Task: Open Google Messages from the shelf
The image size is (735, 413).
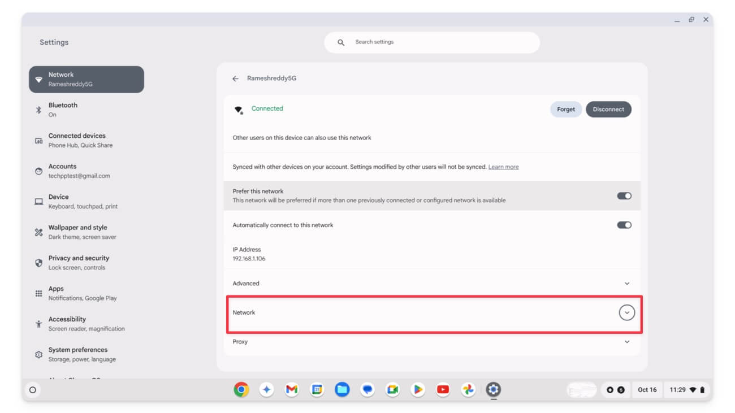Action: [367, 389]
